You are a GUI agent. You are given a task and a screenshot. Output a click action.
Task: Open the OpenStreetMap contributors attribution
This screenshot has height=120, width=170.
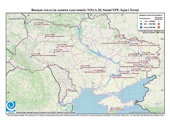coord(146,112)
